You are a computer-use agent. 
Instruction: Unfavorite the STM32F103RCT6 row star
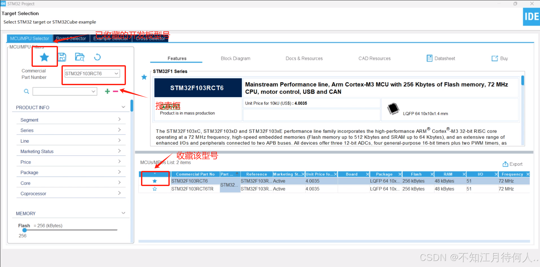pyautogui.click(x=155, y=181)
